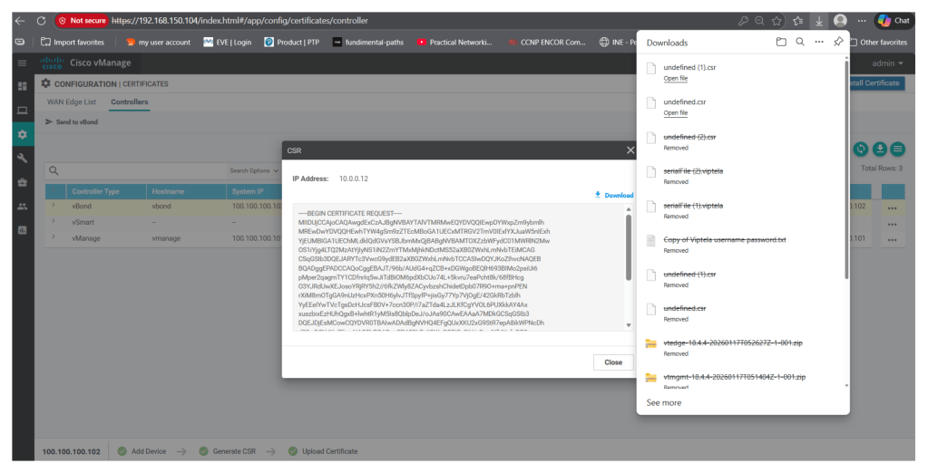Viewport: 928px width, 473px height.
Task: Click the search icon in Downloads panel
Action: click(x=799, y=43)
